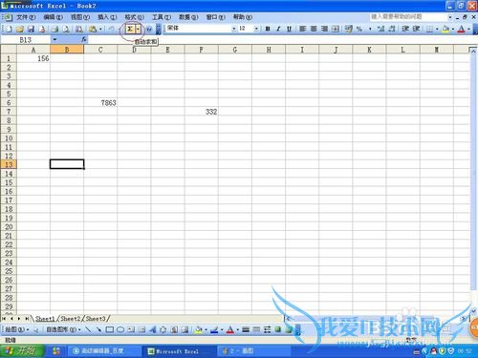Screen dimensions: 478x358
Task: Click the Line Style icon in drawing toolbar
Action: coord(246,329)
